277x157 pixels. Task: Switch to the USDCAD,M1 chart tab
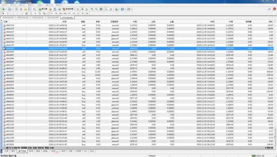coord(38,18)
